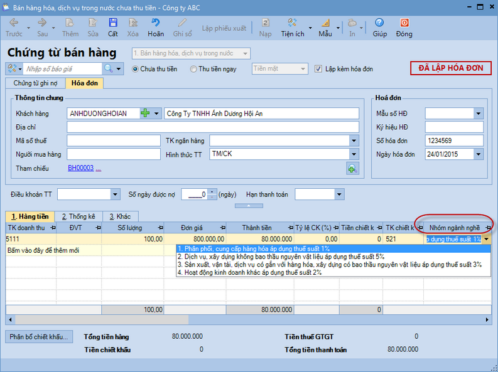Select the 2. Thống kê tab
The width and height of the screenshot is (498, 372).
pyautogui.click(x=78, y=216)
